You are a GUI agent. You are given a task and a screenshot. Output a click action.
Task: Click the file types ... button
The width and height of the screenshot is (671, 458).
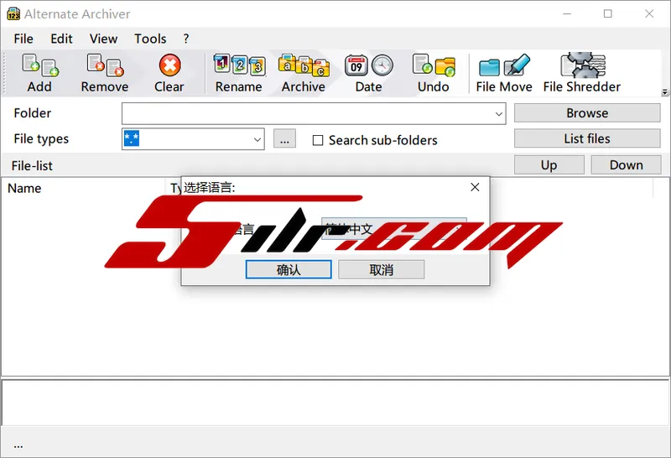(284, 138)
